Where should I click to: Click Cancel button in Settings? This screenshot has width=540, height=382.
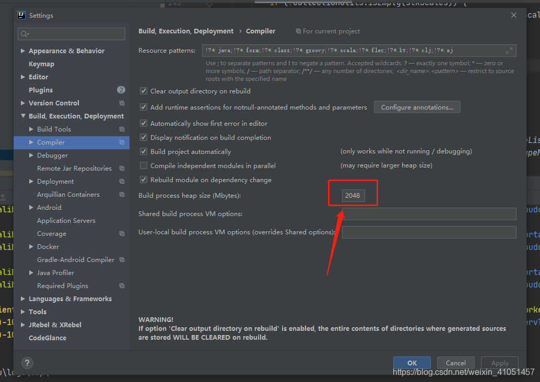[455, 363]
